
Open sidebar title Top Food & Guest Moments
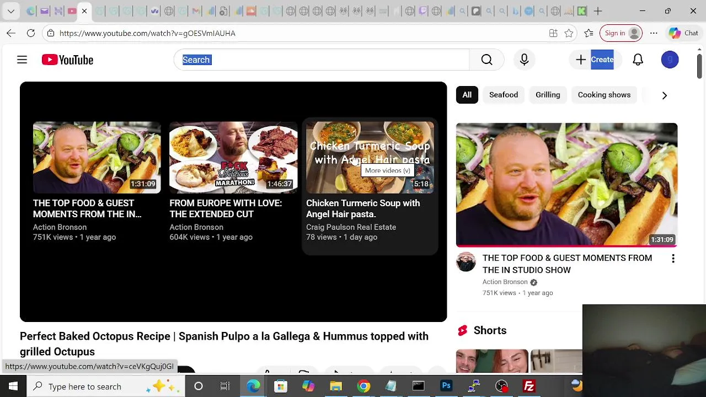point(567,264)
